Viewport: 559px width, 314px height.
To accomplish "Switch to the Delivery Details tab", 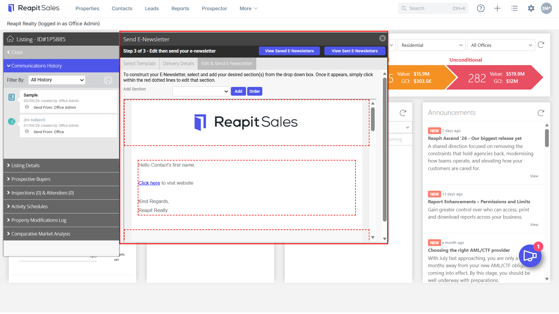I will (x=178, y=63).
